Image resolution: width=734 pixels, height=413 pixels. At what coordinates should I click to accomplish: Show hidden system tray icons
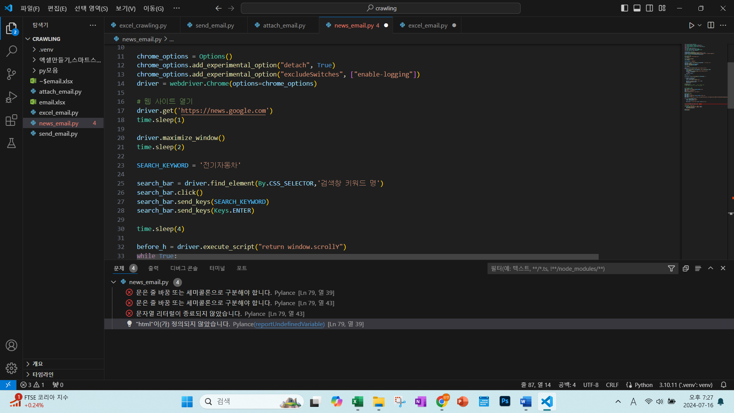pos(618,402)
